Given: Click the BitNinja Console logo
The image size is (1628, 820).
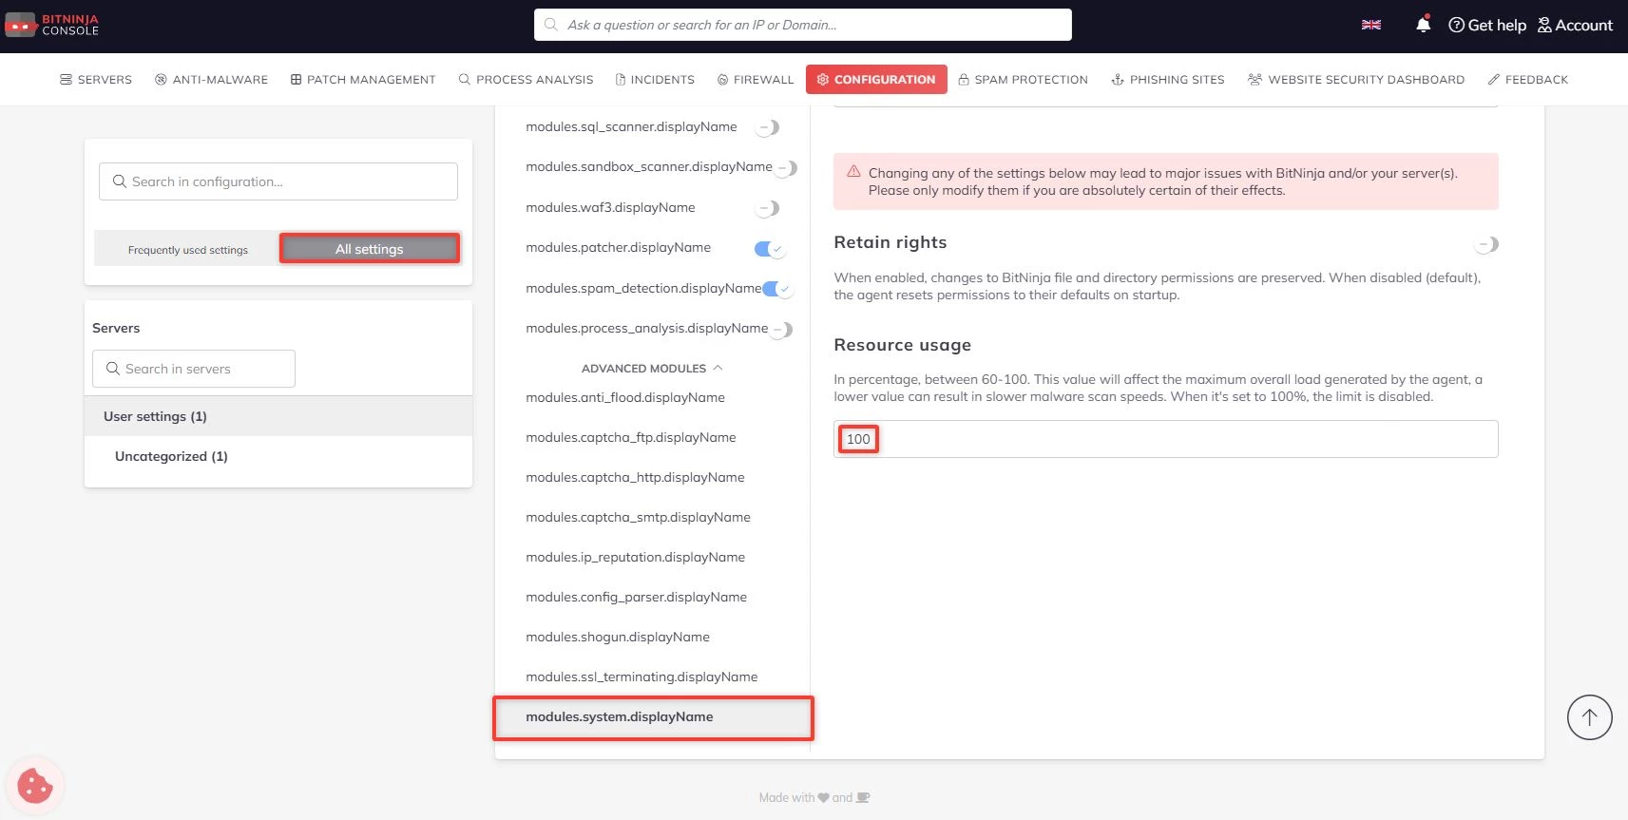Looking at the screenshot, I should pos(52,25).
